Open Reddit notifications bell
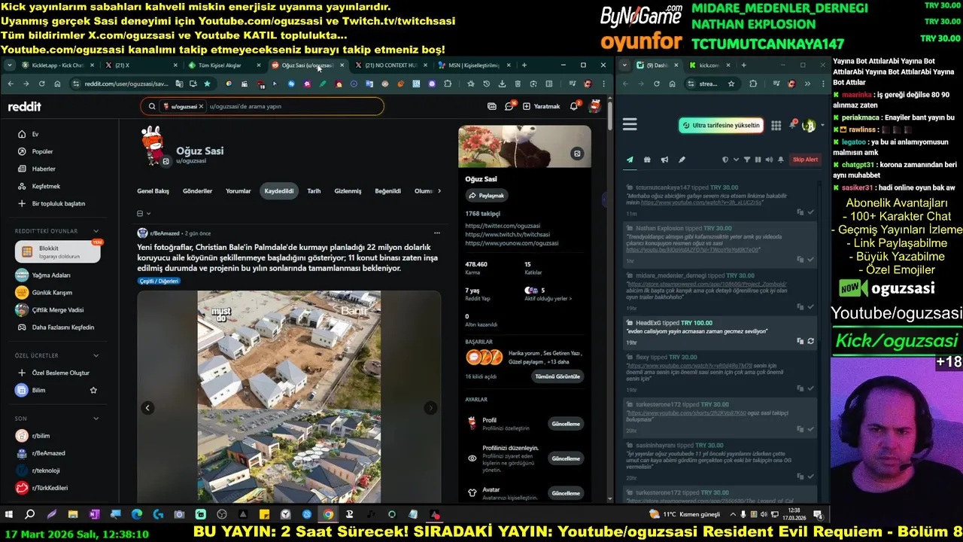This screenshot has width=963, height=542. [574, 106]
